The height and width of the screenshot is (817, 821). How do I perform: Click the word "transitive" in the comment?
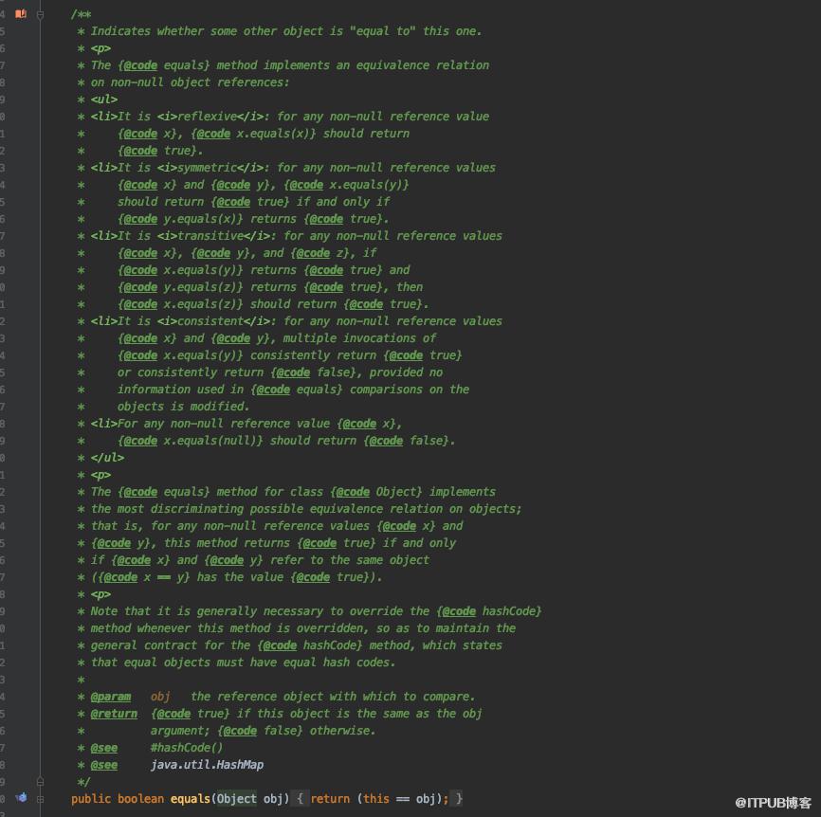click(x=210, y=235)
